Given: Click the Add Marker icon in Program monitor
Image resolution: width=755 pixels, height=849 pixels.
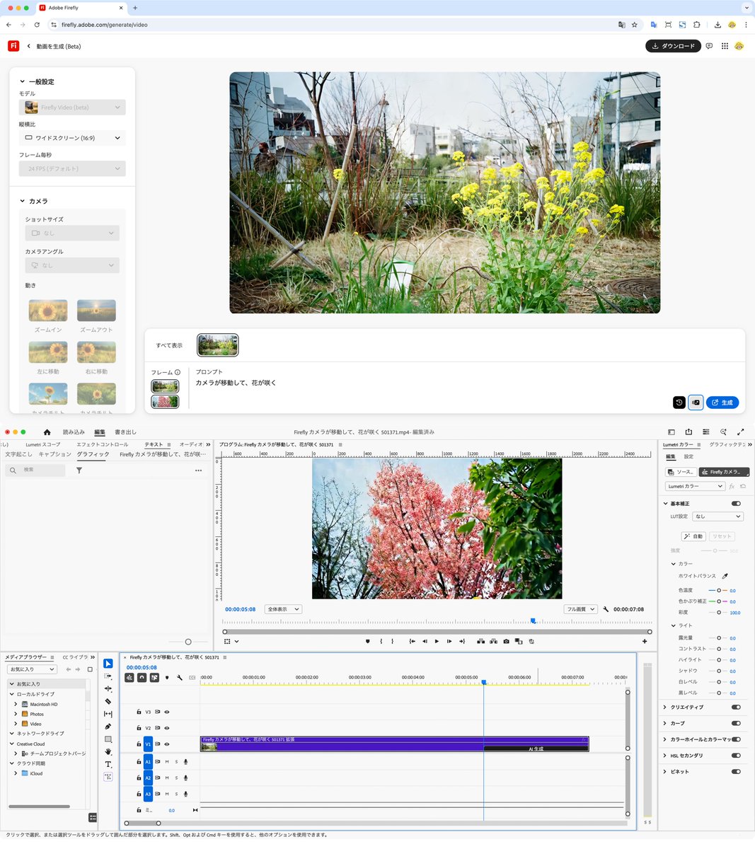Looking at the screenshot, I should (367, 642).
